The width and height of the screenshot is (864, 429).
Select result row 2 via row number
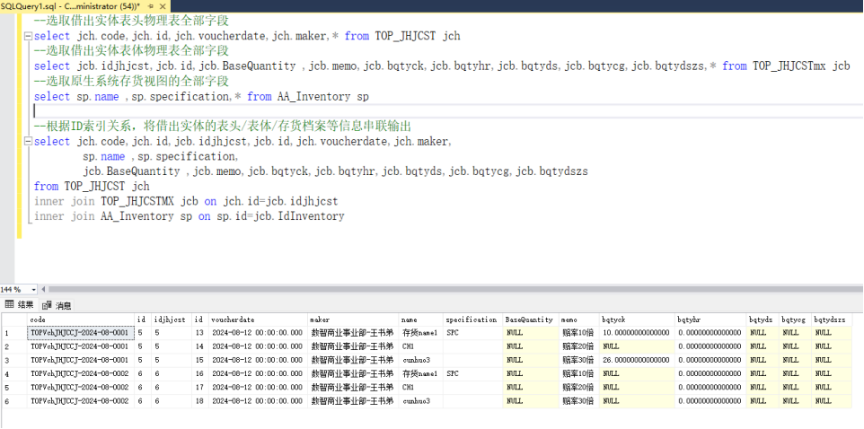click(13, 346)
